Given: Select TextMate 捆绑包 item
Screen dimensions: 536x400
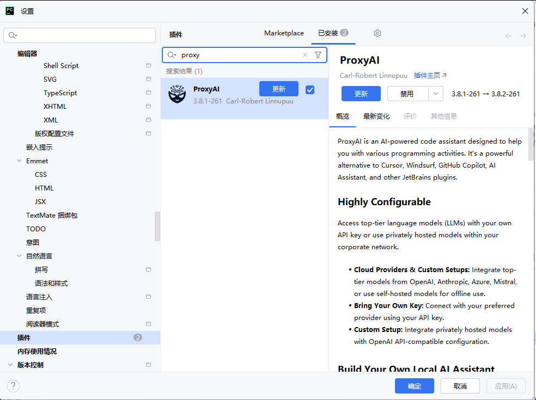Looking at the screenshot, I should [x=52, y=215].
